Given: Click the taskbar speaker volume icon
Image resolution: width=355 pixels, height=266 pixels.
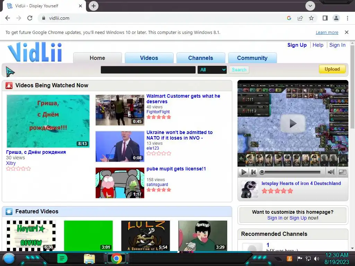Looking at the screenshot, I should [316, 258].
